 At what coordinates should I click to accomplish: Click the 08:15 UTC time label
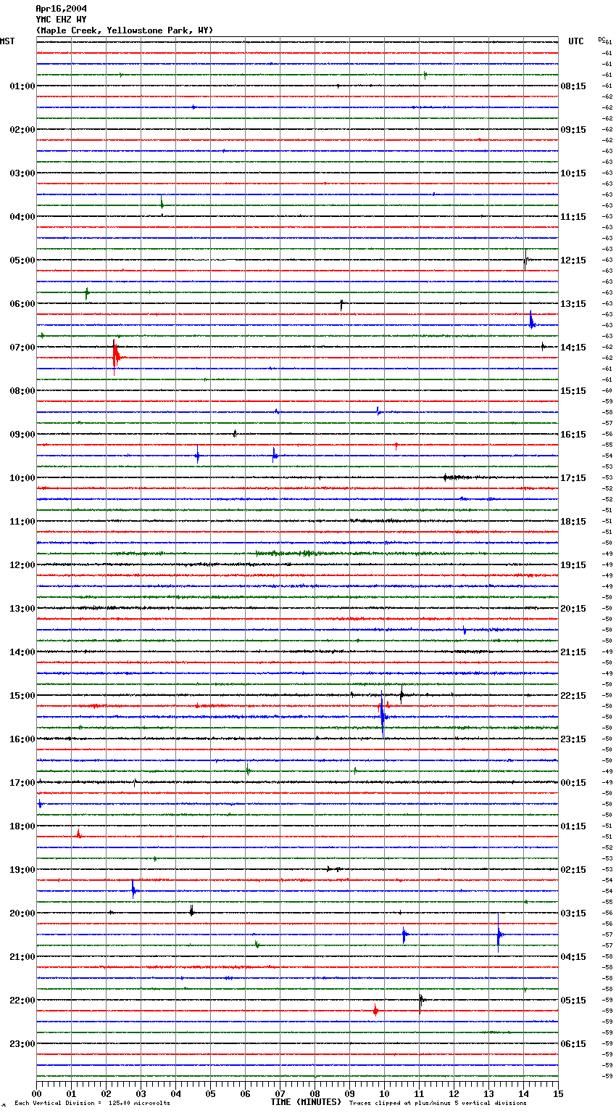[x=573, y=86]
